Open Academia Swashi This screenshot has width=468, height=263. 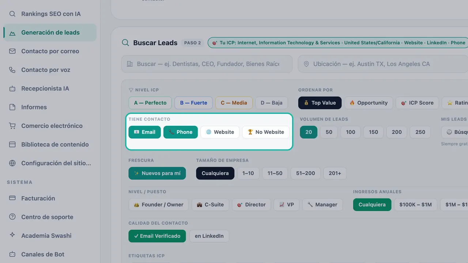(x=50, y=235)
